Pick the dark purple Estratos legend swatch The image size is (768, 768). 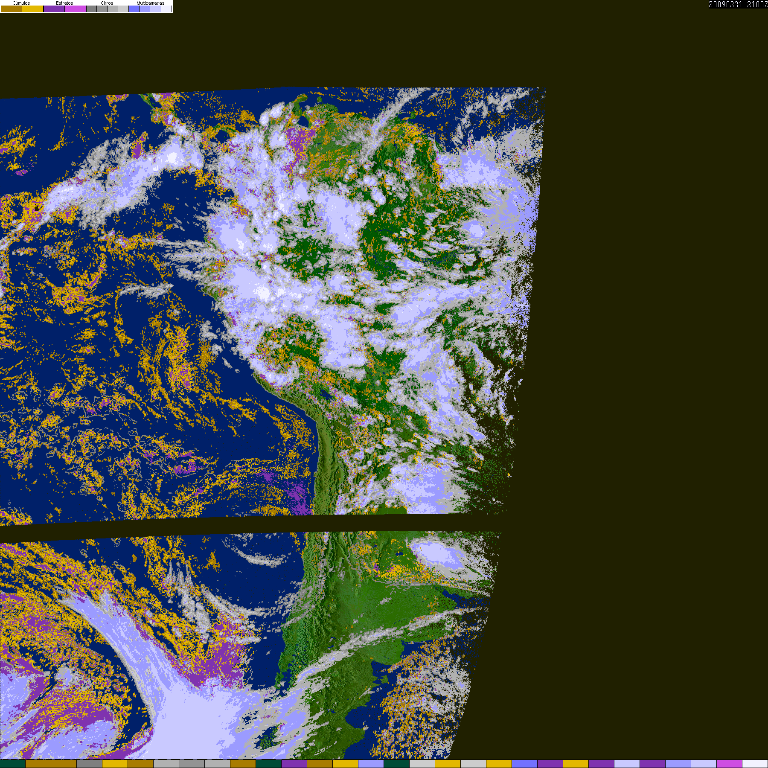54,9
